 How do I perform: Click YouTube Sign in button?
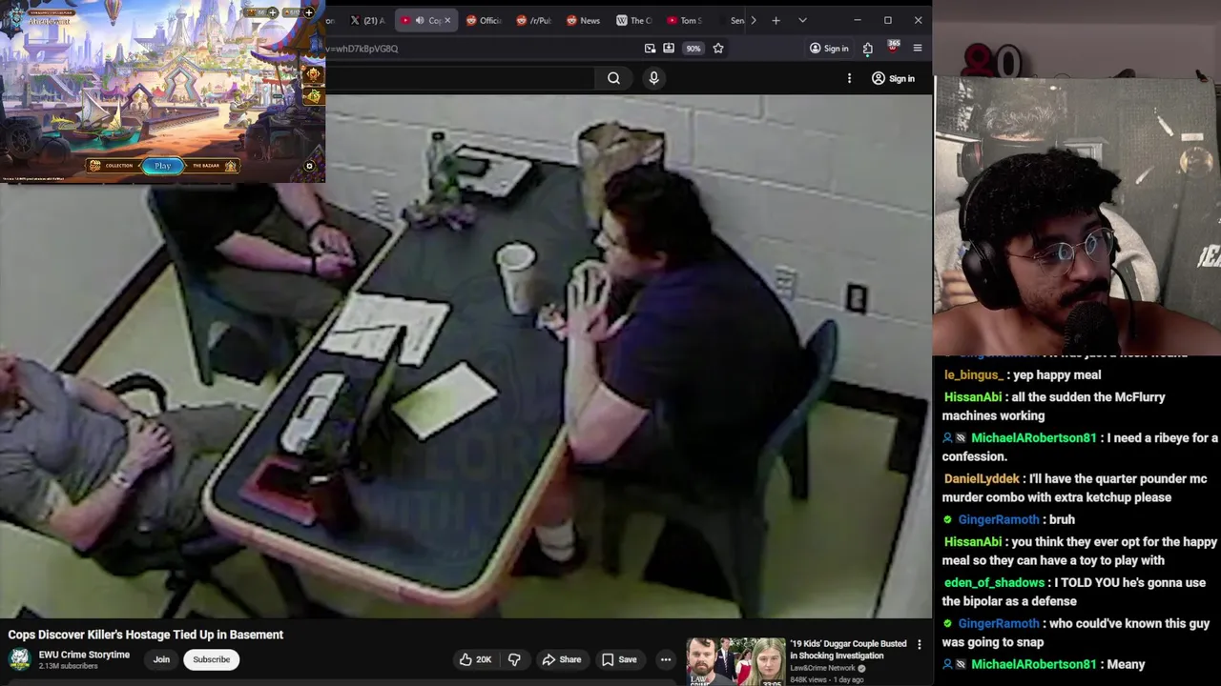click(x=893, y=78)
